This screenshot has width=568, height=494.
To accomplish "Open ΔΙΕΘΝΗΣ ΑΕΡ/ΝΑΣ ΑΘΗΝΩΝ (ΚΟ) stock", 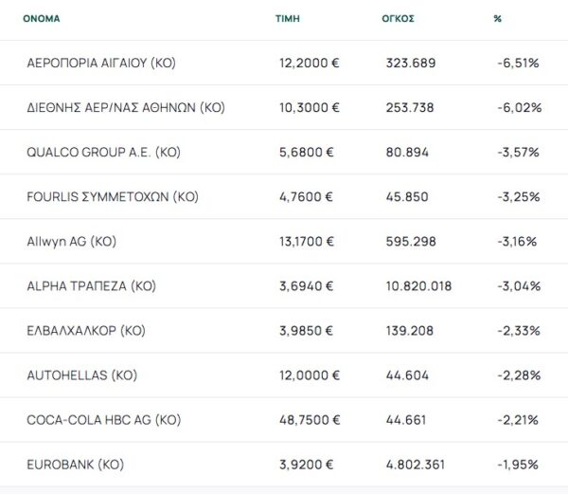I will click(126, 107).
